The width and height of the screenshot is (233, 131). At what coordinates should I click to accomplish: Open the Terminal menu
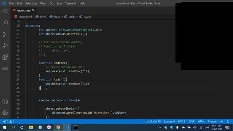pyautogui.click(x=71, y=3)
